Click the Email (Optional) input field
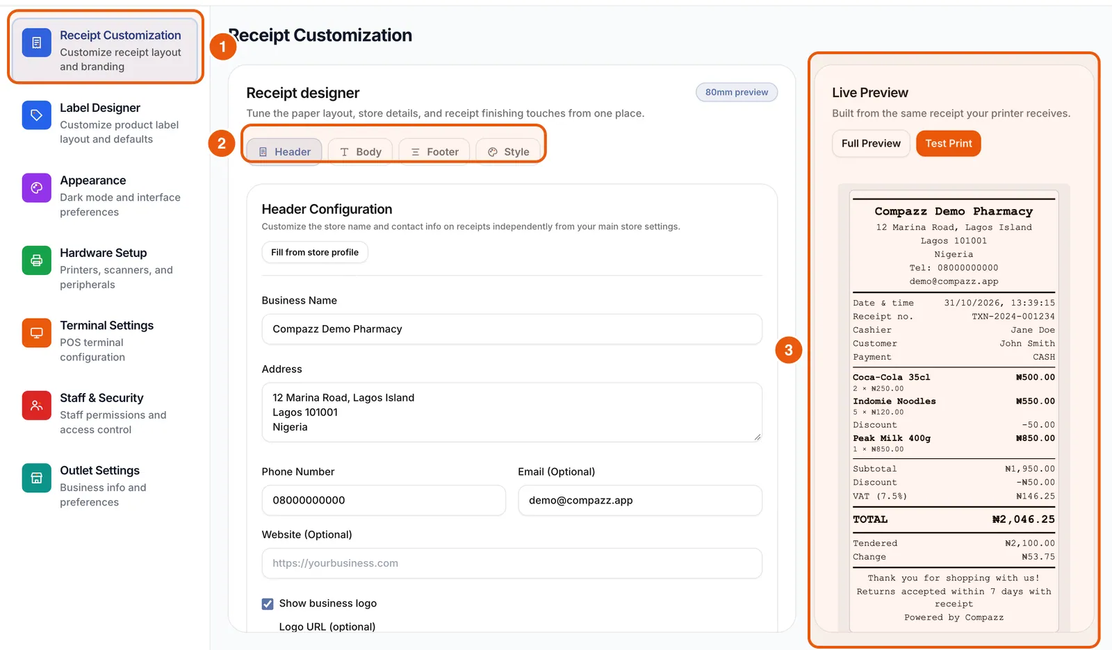Image resolution: width=1112 pixels, height=650 pixels. 640,501
